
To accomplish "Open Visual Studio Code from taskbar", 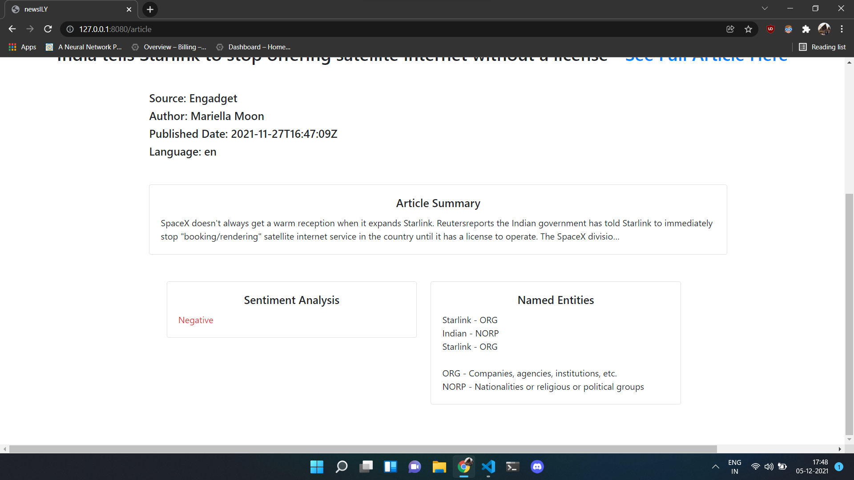I will pyautogui.click(x=488, y=467).
